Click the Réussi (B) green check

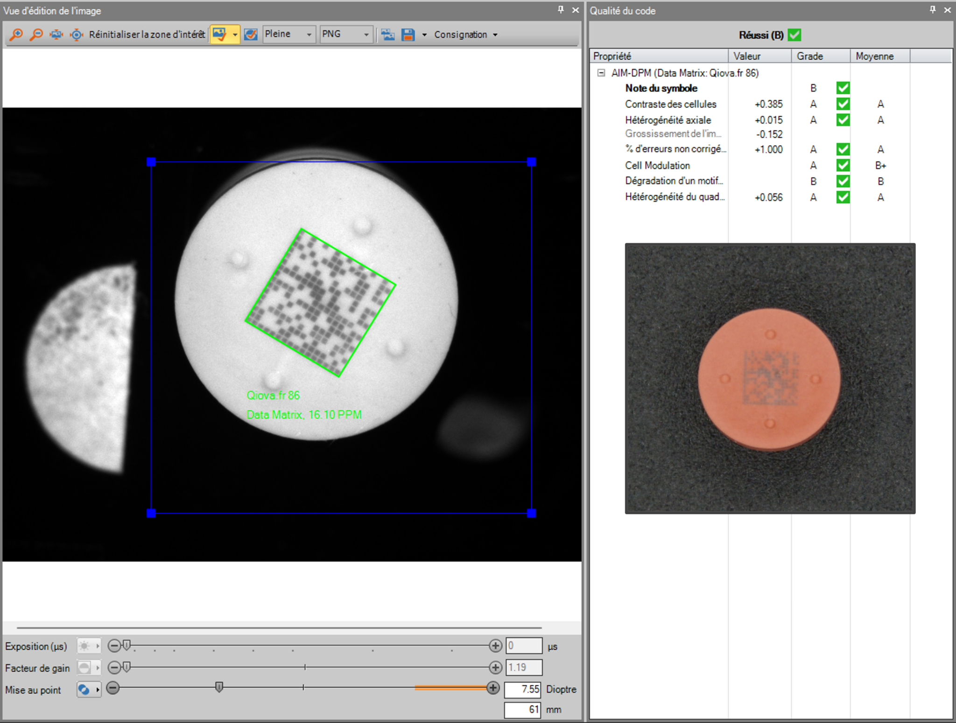coord(794,35)
